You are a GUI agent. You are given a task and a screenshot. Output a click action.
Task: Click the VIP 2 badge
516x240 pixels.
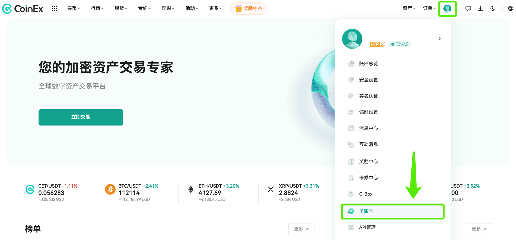(377, 44)
